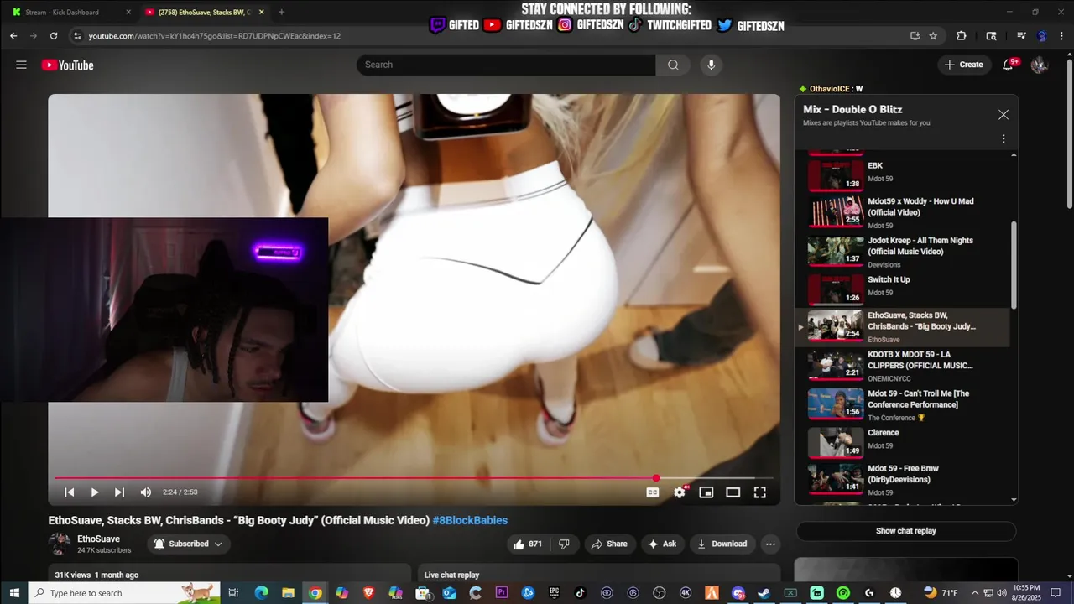Open Premiere Pro from the taskbar
The image size is (1074, 604).
pos(503,593)
